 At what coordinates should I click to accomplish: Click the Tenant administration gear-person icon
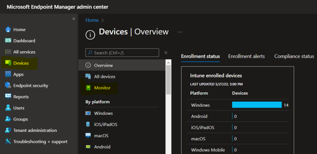(8, 130)
